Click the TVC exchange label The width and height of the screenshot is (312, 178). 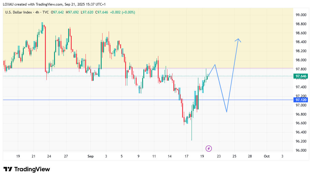46,12
